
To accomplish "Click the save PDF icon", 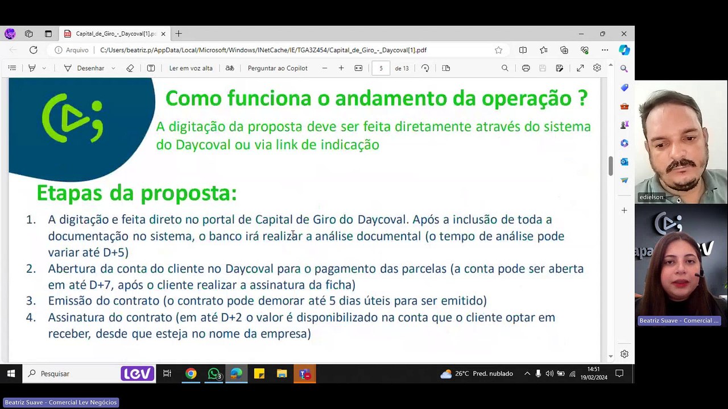I will tap(543, 68).
